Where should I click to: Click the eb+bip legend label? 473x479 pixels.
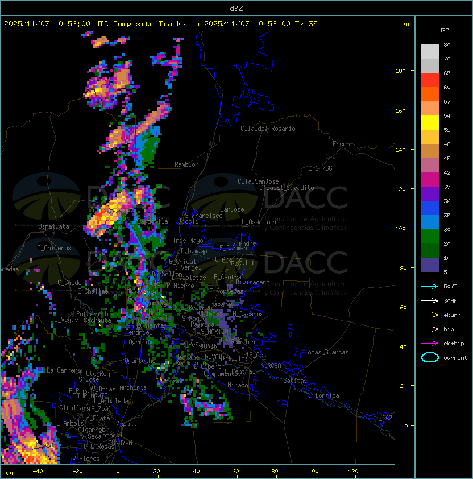coord(454,344)
